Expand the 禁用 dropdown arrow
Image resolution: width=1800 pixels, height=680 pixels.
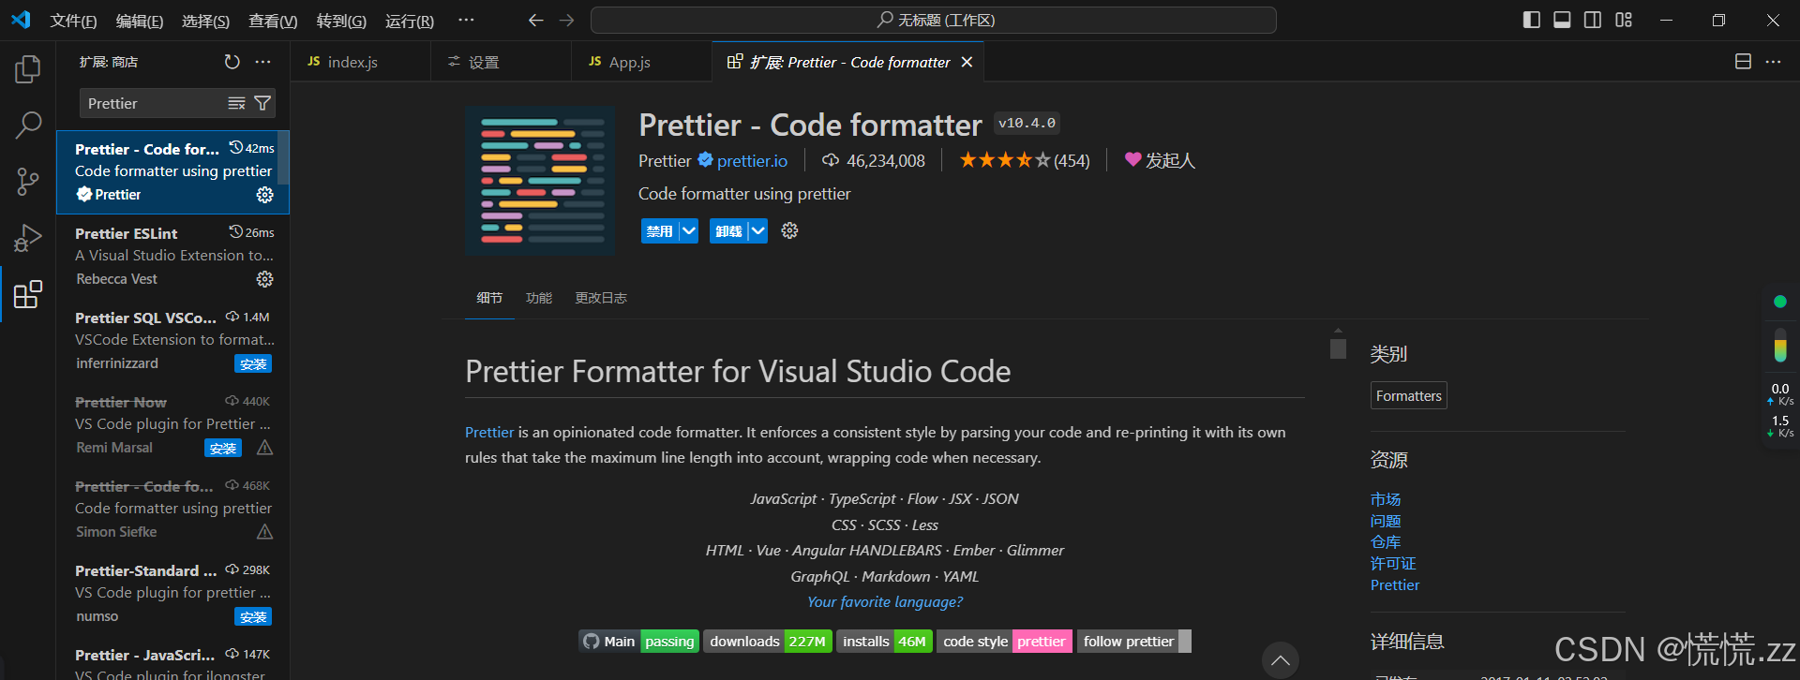689,230
